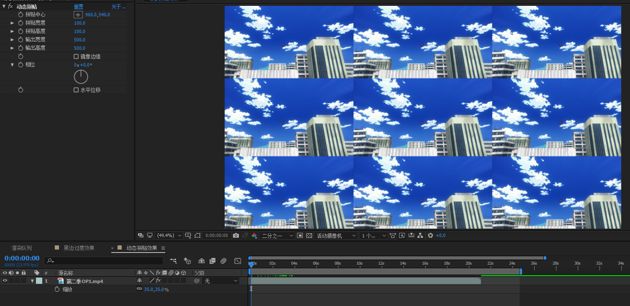Image resolution: width=630 pixels, height=306 pixels.
Task: Open the composition flowchart icon
Action: 420,235
